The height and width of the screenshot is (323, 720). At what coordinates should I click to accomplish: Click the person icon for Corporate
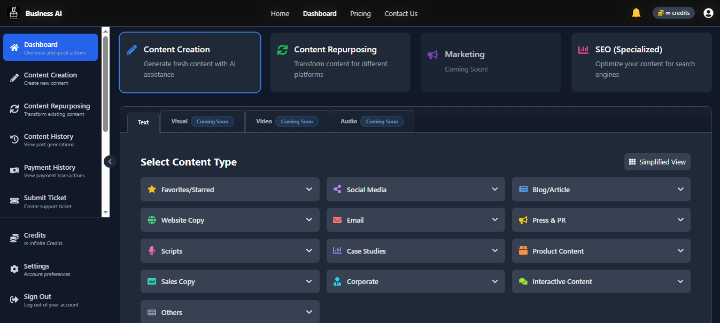click(x=337, y=281)
